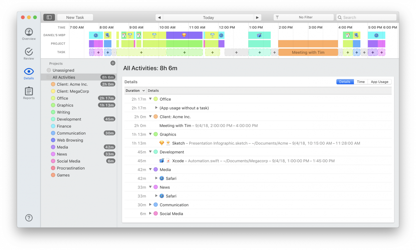416x250 pixels.
Task: Open the Overview section in the sidebar
Action: [x=29, y=34]
